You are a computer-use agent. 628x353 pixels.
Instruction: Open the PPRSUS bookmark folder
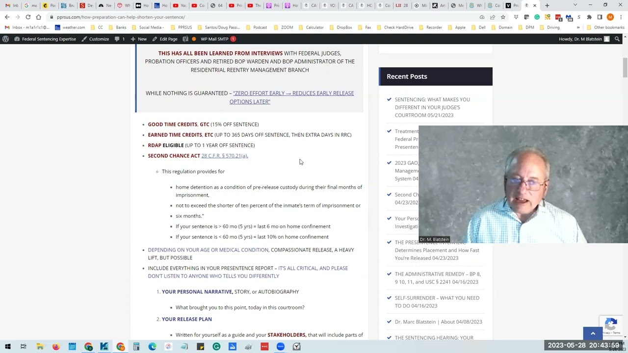pyautogui.click(x=181, y=27)
